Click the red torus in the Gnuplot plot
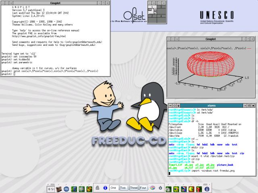The width and height of the screenshot is (258, 193). tap(211, 64)
